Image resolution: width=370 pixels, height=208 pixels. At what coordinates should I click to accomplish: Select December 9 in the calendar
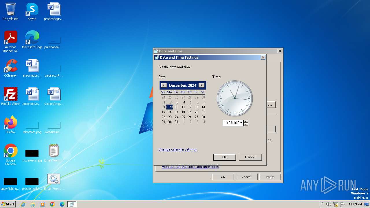tap(170, 107)
